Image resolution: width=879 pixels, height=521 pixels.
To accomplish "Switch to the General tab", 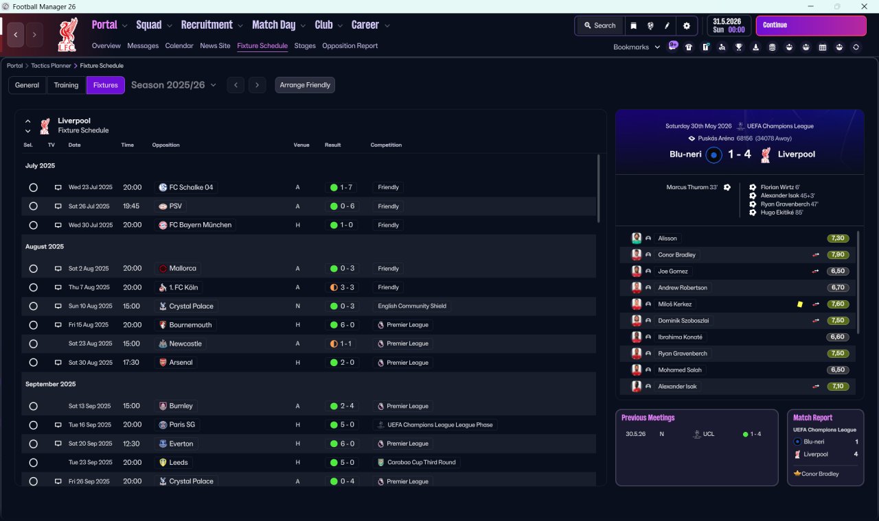I will point(27,85).
